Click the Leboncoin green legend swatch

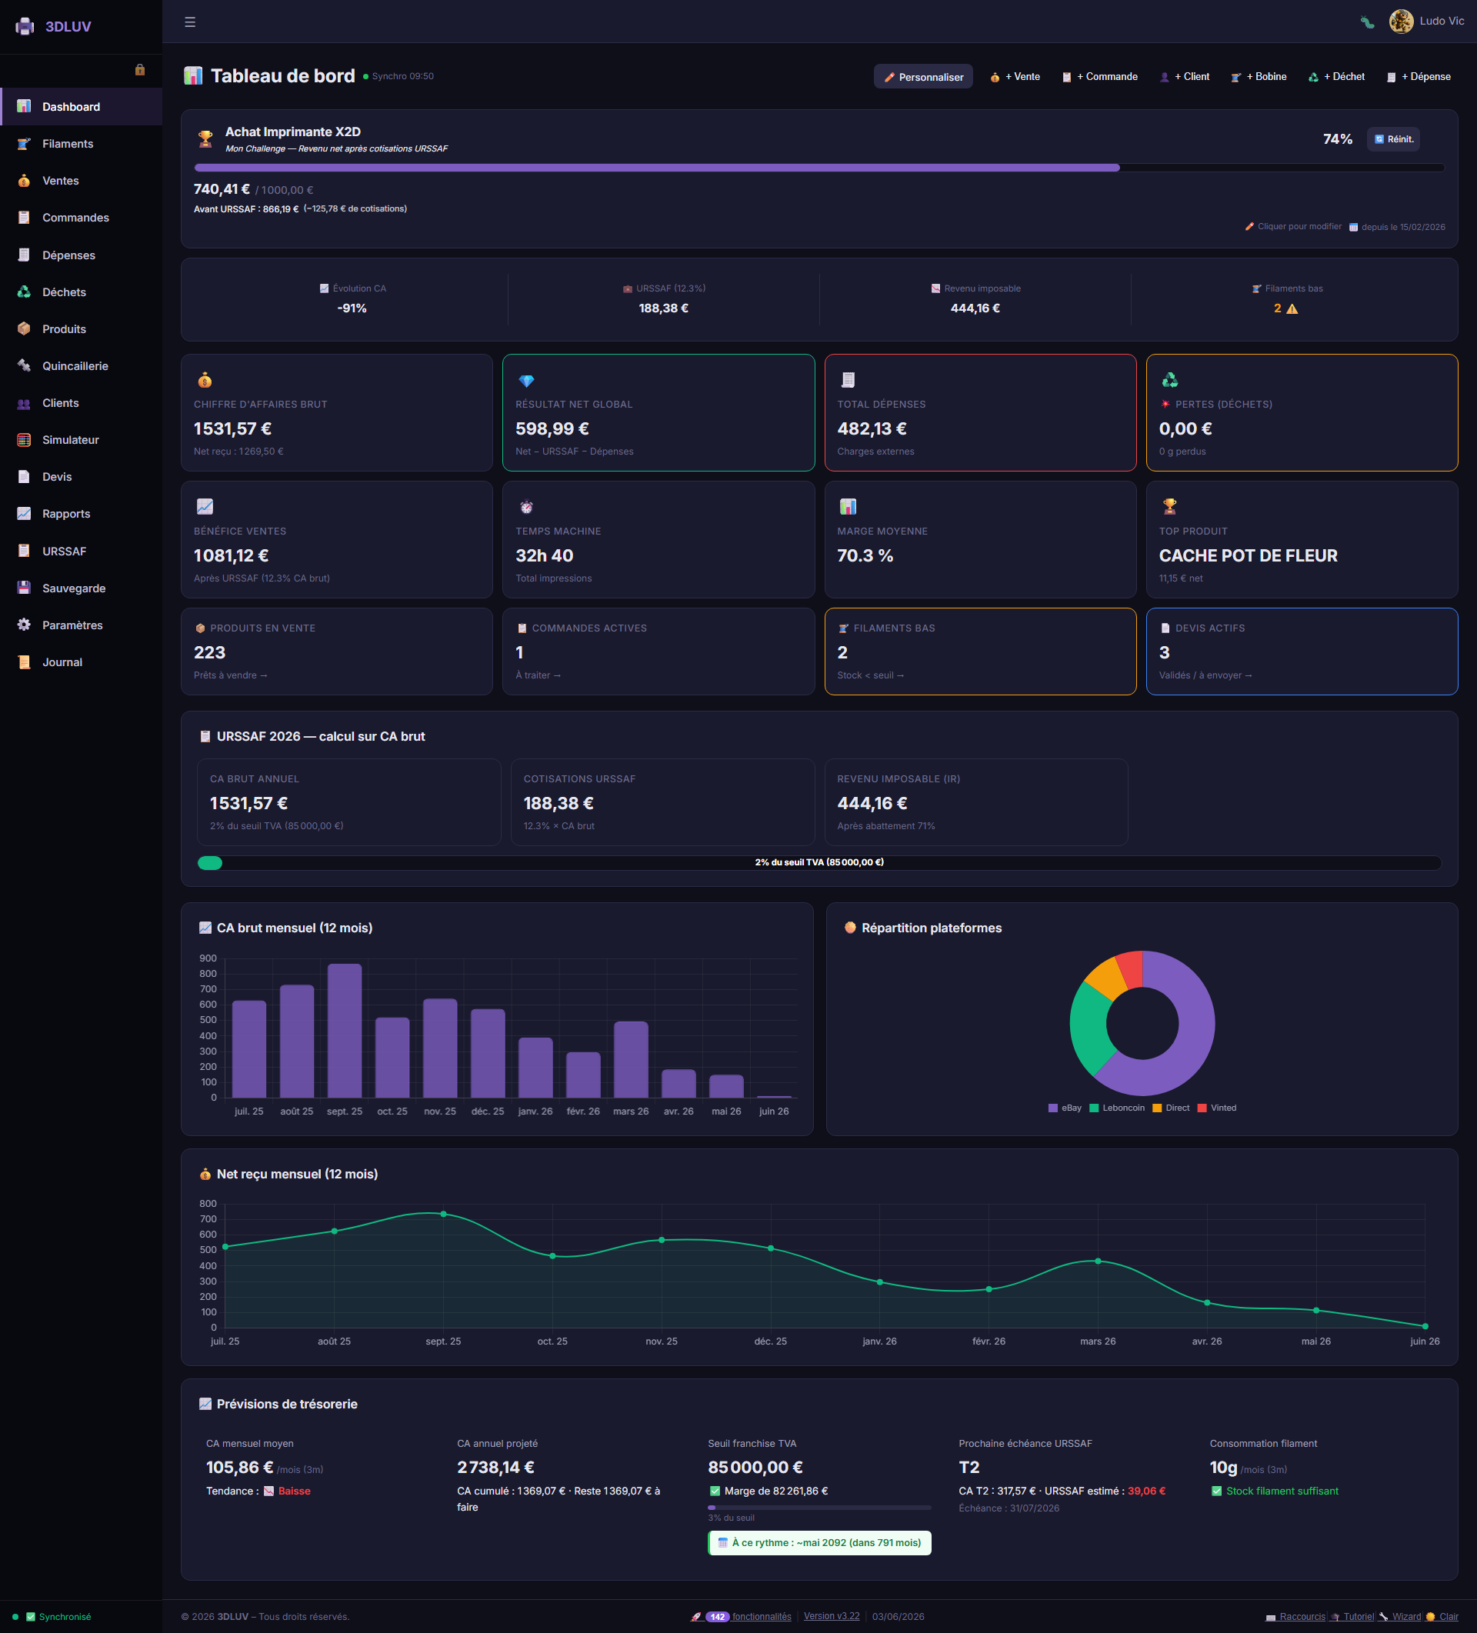point(1094,1108)
